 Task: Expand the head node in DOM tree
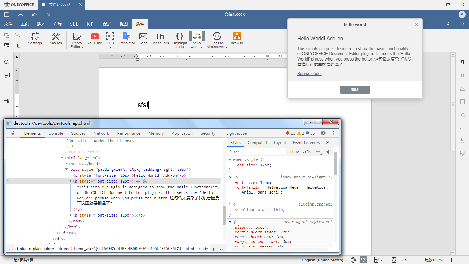coord(67,164)
